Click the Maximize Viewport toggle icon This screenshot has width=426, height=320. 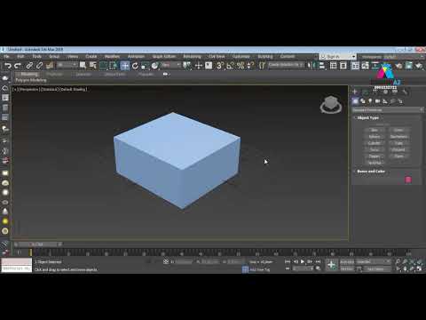pyautogui.click(x=419, y=269)
